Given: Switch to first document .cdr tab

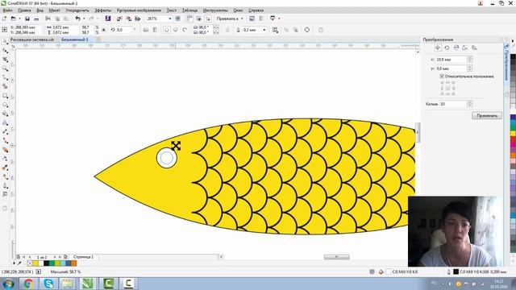Looking at the screenshot, I should (32, 39).
